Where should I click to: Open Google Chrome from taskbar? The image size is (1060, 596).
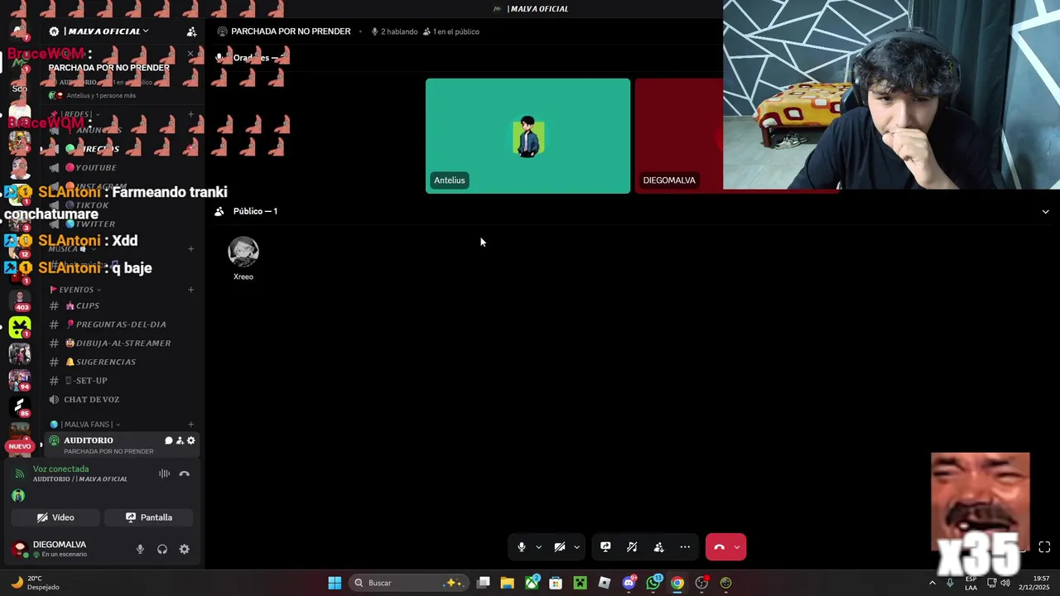point(677,583)
